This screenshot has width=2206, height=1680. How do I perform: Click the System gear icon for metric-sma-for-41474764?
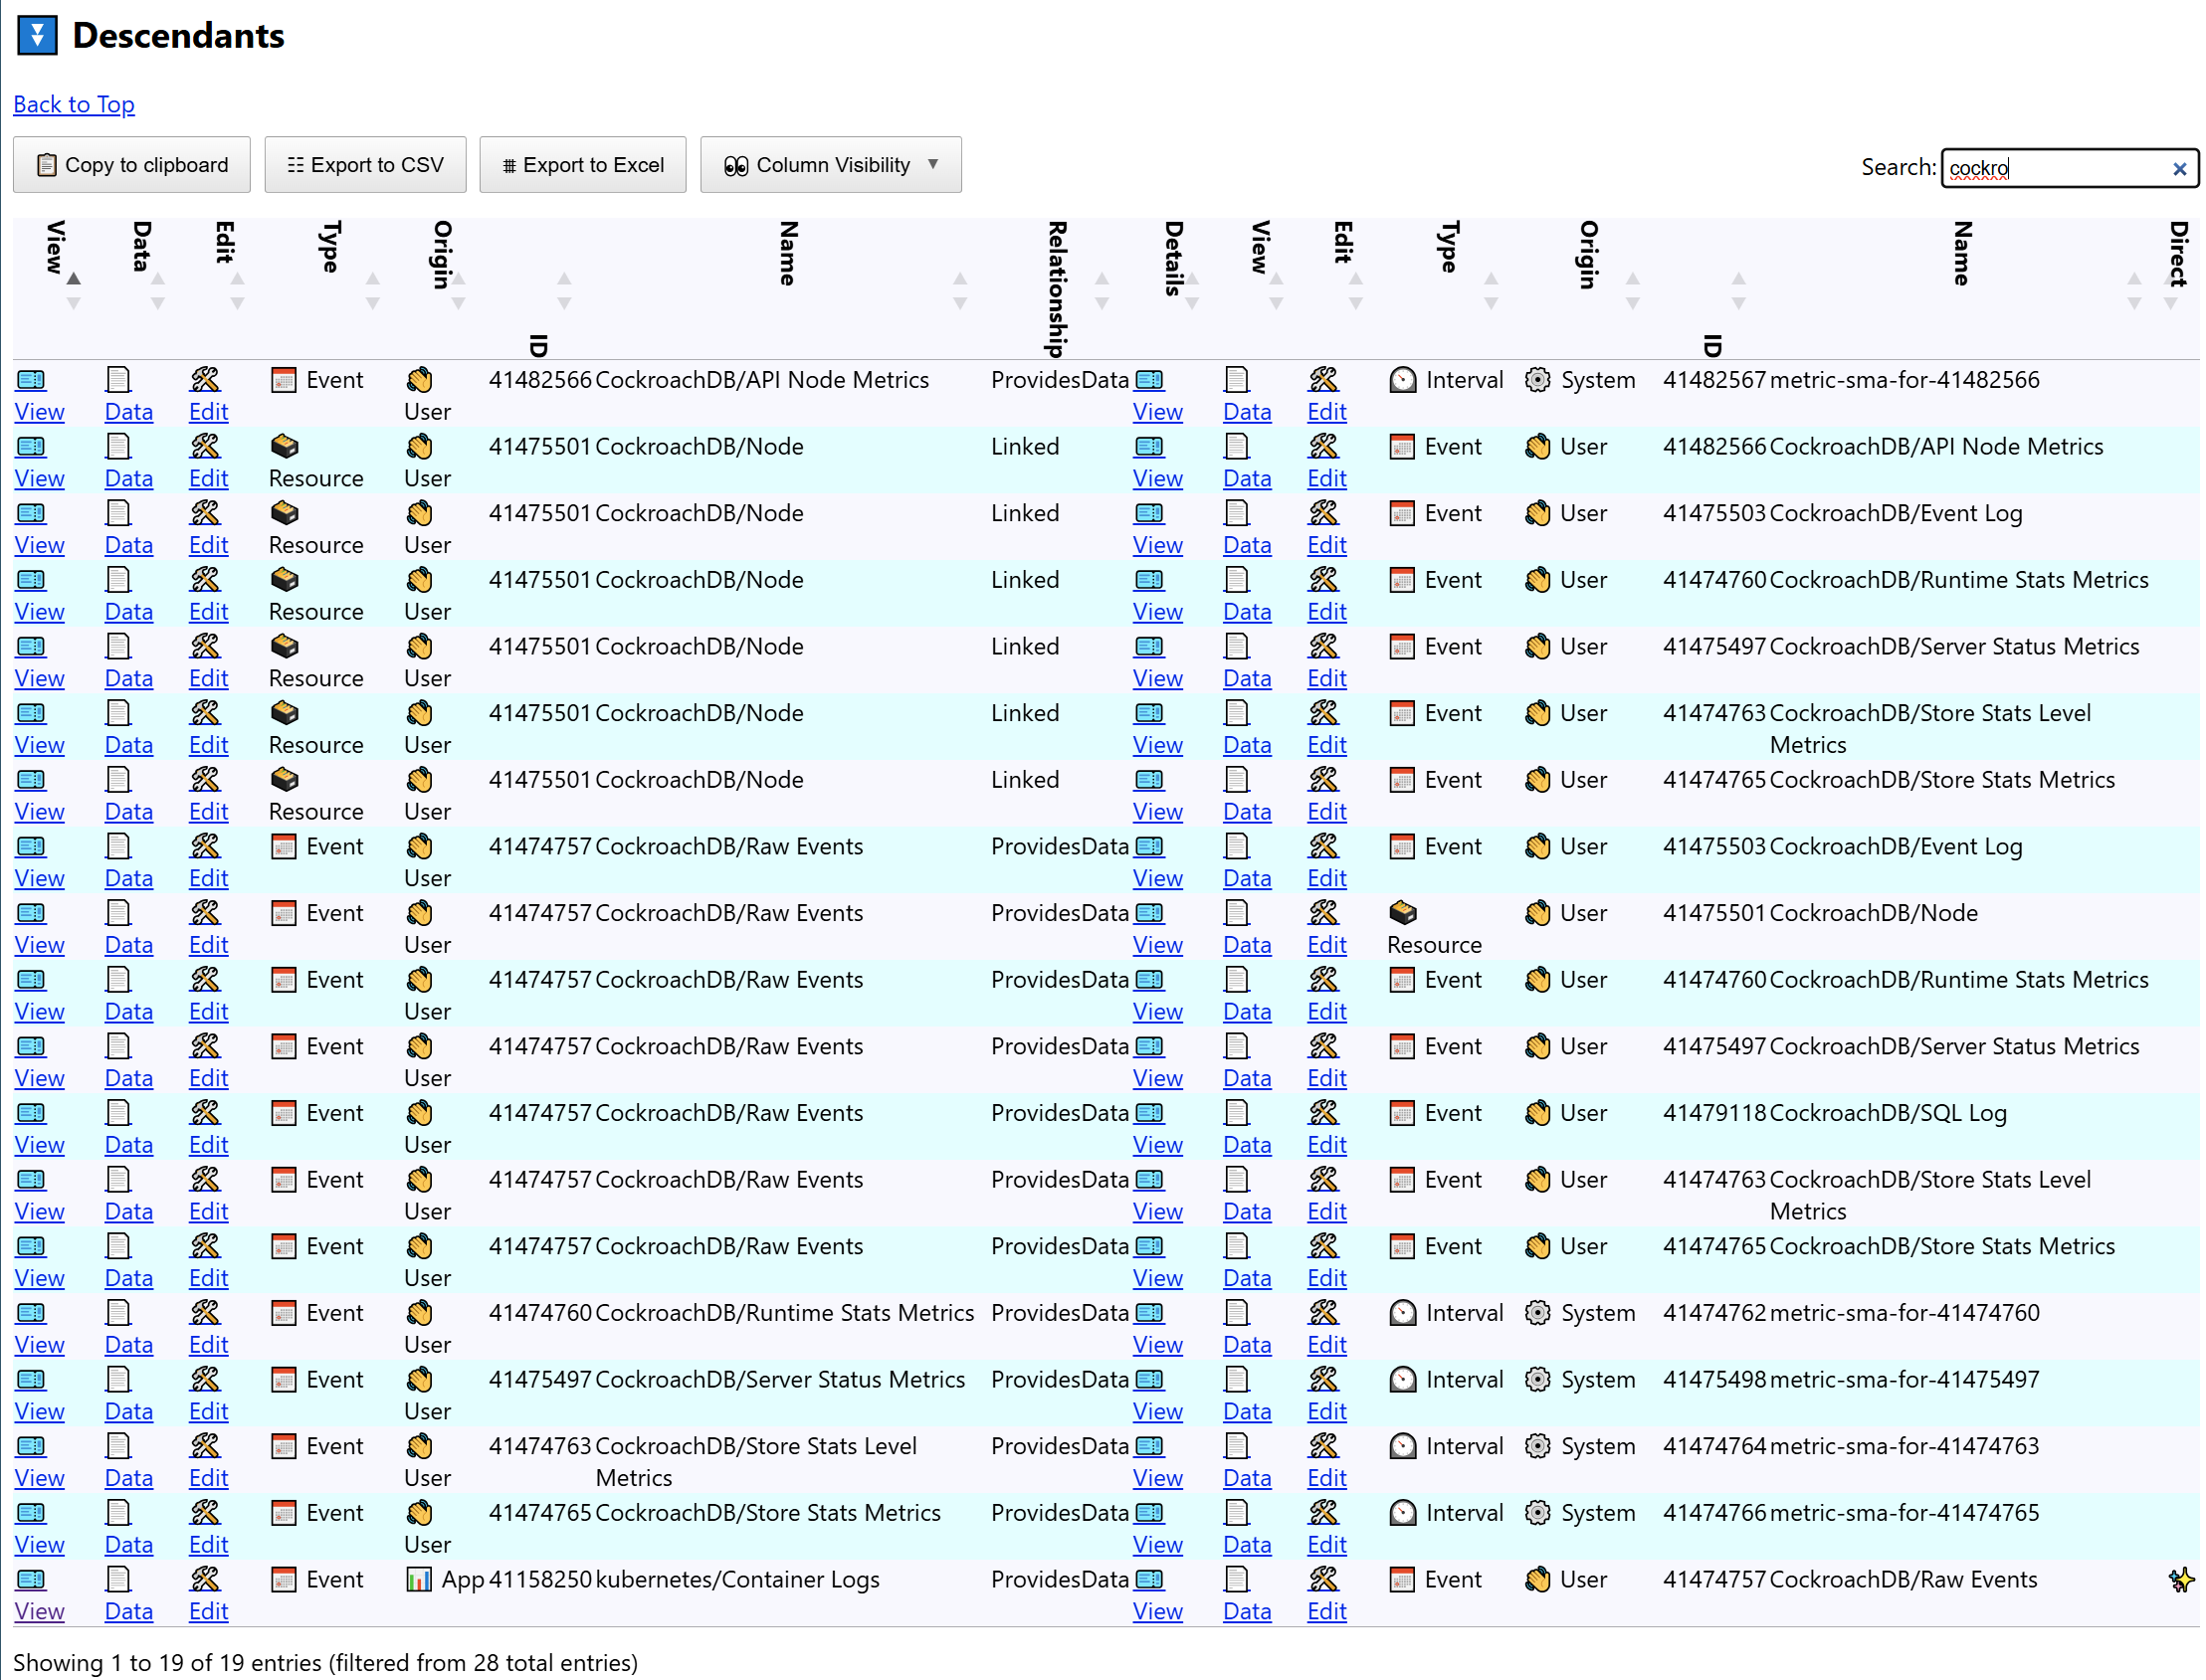(1537, 1446)
